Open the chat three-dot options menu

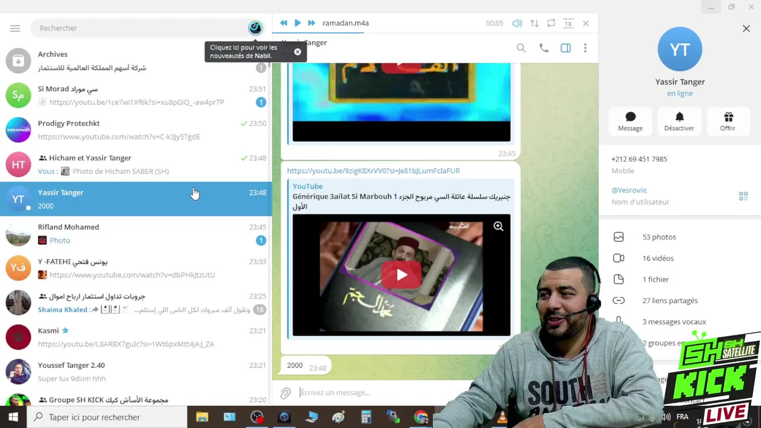pyautogui.click(x=585, y=48)
